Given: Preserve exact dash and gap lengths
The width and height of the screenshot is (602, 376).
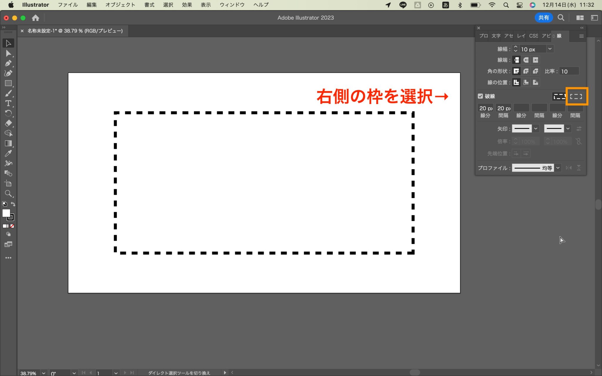Looking at the screenshot, I should point(559,96).
